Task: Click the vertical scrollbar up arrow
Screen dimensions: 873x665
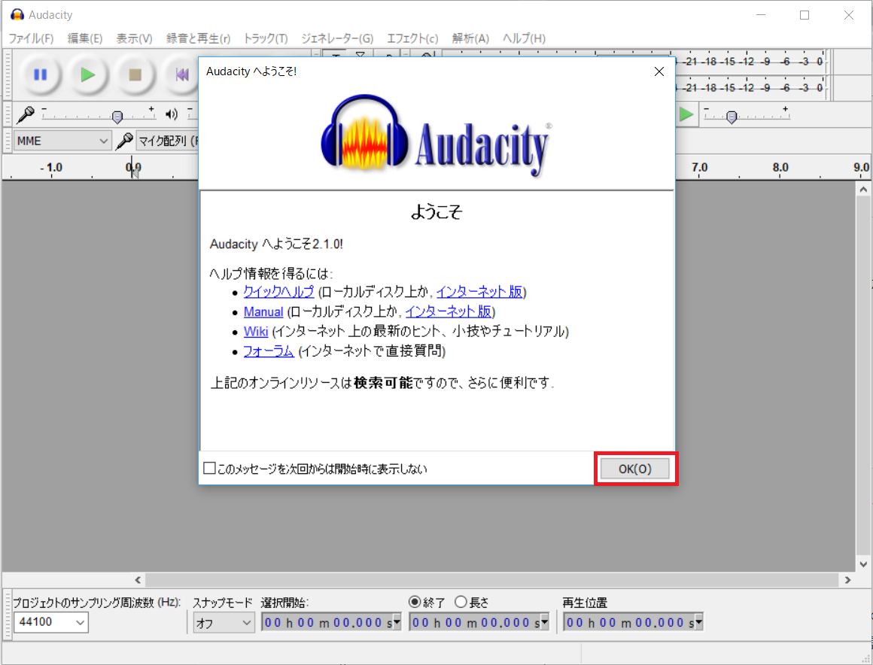Action: (863, 190)
